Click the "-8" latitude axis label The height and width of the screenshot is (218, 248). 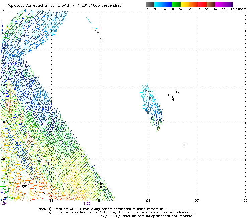click(x=3, y=159)
